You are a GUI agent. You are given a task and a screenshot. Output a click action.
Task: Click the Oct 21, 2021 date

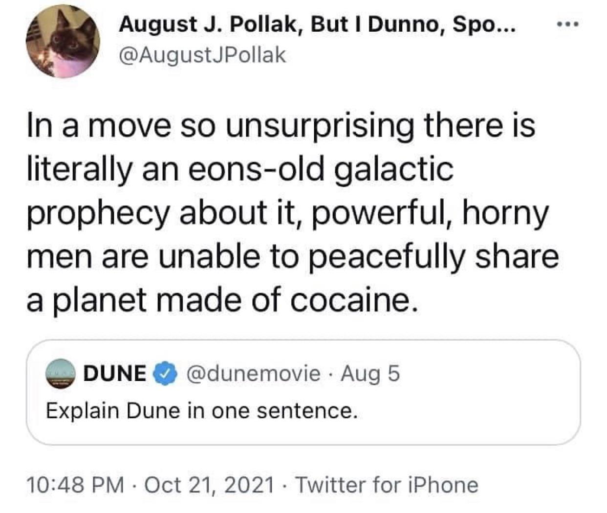point(209,485)
